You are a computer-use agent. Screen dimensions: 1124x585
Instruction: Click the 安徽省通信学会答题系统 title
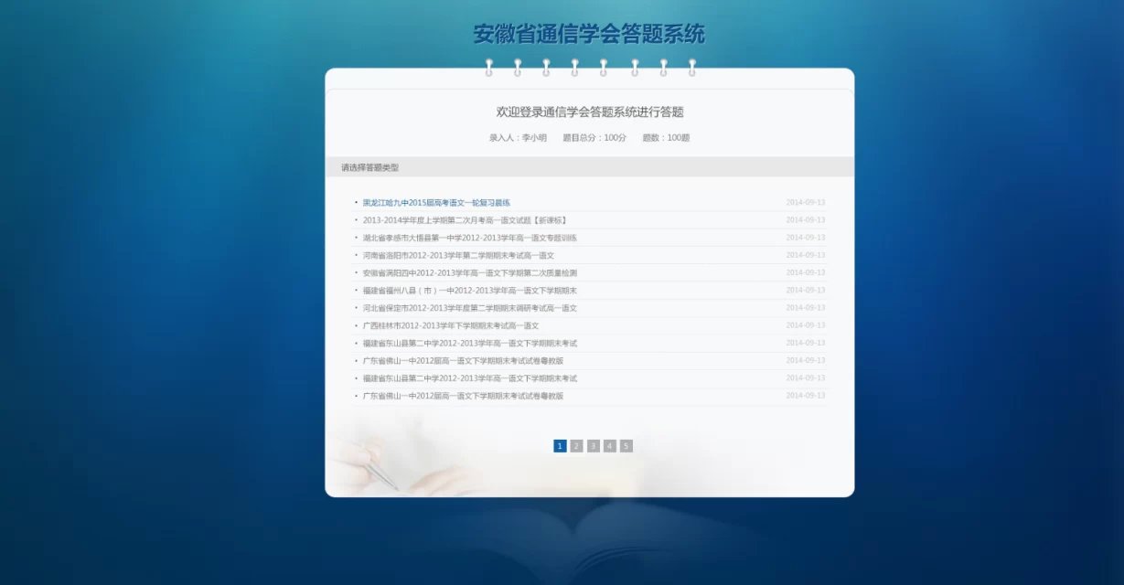click(x=589, y=35)
